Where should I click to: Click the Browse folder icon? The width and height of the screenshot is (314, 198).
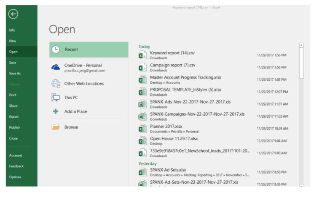pyautogui.click(x=56, y=127)
